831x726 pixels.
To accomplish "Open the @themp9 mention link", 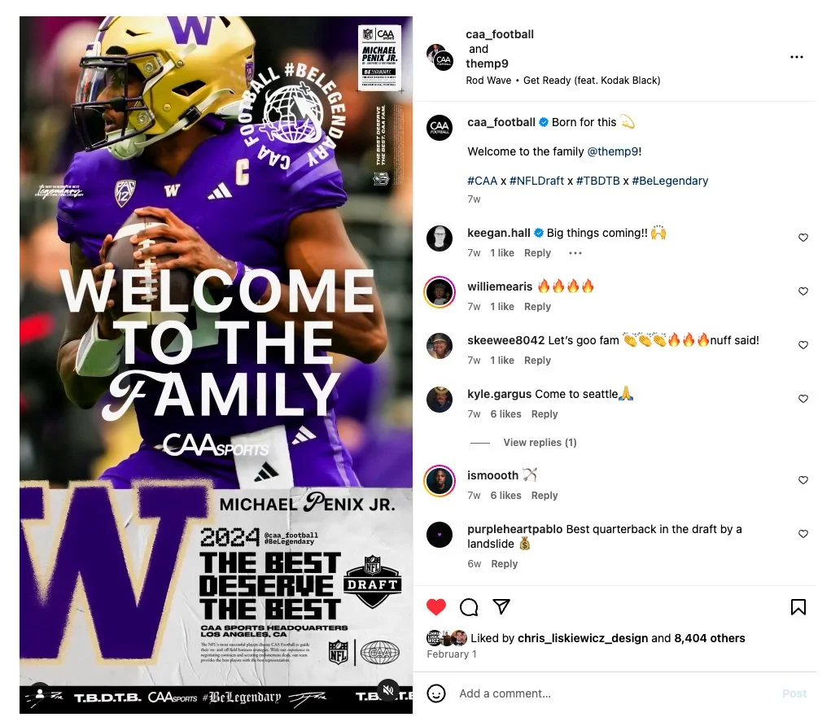I will coord(613,151).
